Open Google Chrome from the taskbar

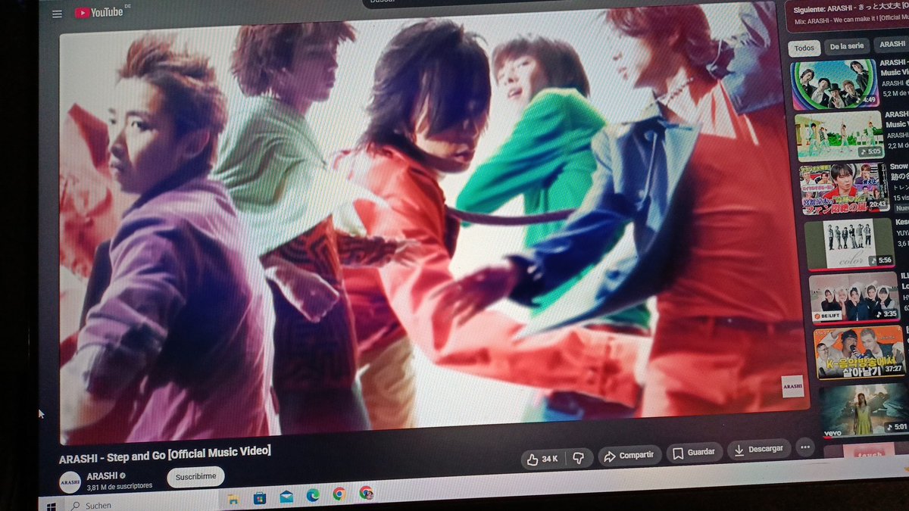(339, 494)
